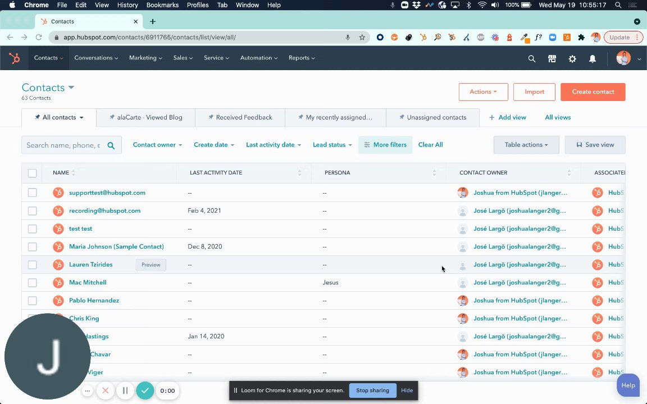647x404 pixels.
Task: Stop sharing the Loom screen
Action: 372,391
